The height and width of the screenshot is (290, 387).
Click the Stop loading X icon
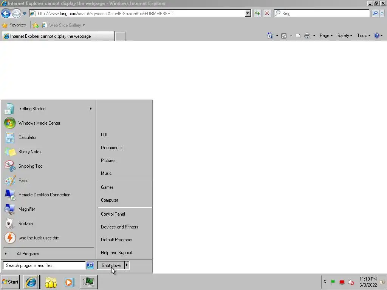pyautogui.click(x=267, y=13)
